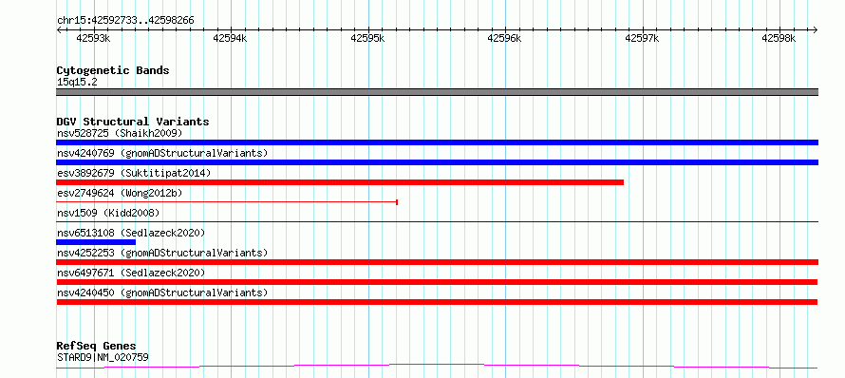Click the 42595k ruler tick label
This screenshot has width=845, height=378.
coord(368,38)
